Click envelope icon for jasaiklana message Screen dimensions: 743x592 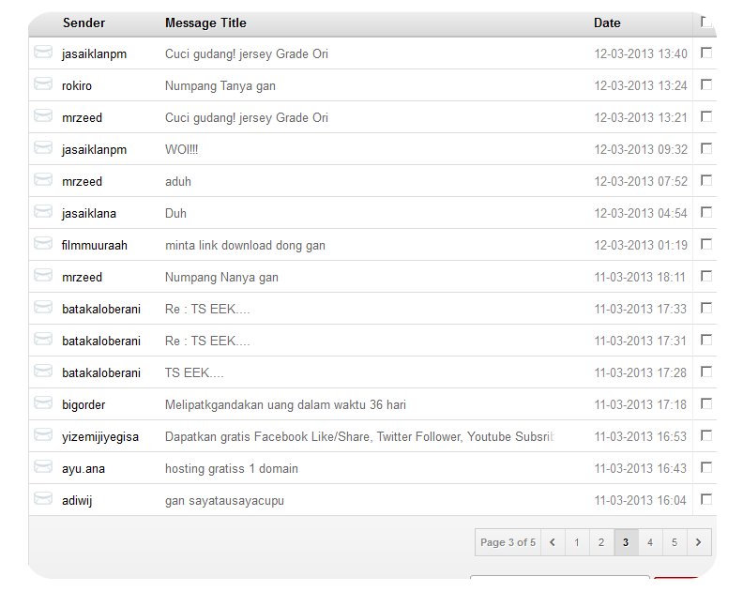click(43, 211)
